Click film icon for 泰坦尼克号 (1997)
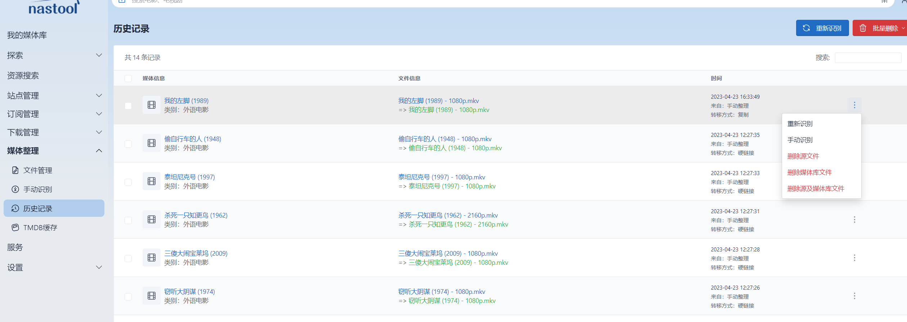The image size is (907, 322). point(152,181)
